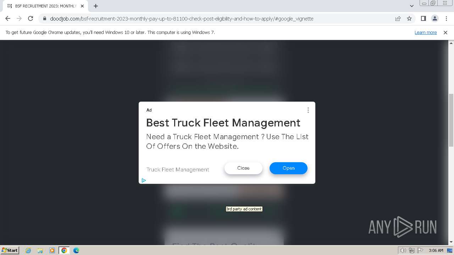Open Windows Media Player from taskbar

point(52,250)
